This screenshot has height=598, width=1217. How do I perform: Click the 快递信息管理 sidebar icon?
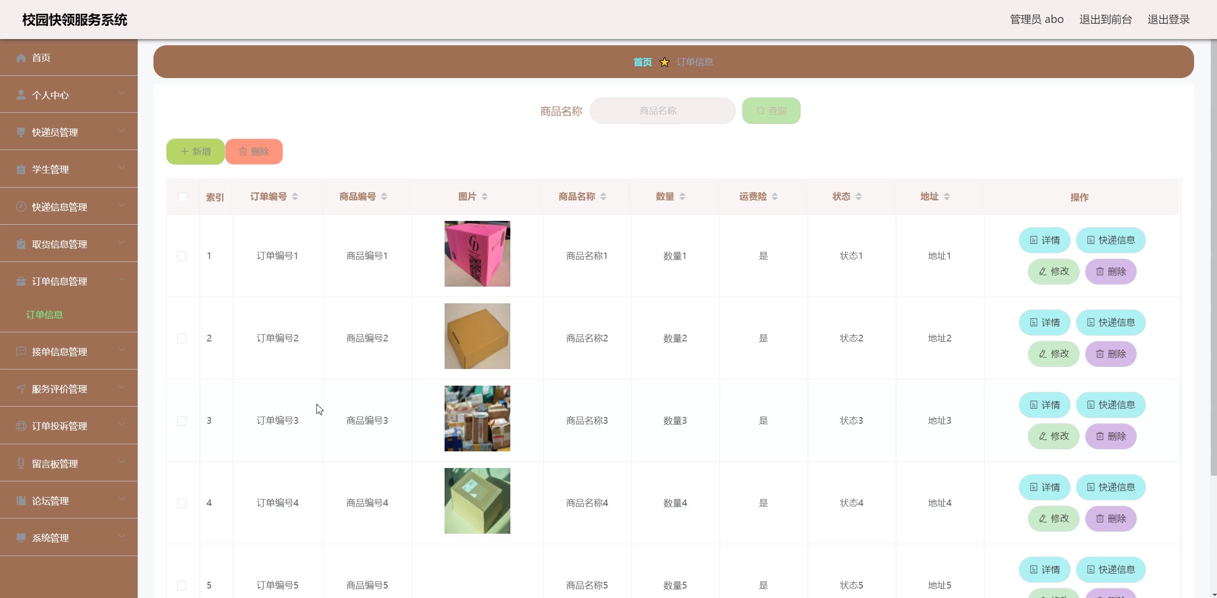click(21, 207)
